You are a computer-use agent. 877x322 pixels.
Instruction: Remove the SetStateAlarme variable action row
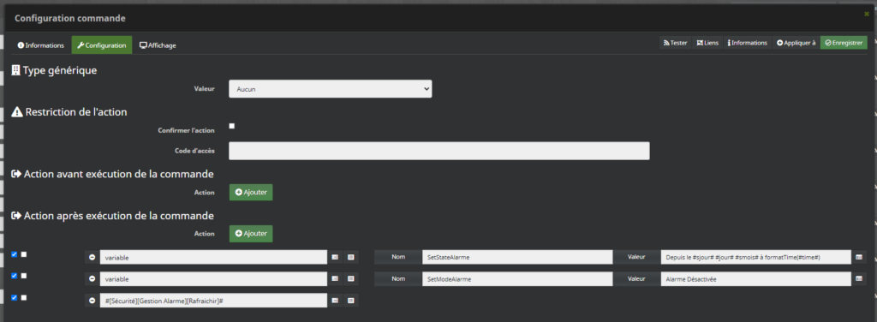click(x=92, y=257)
